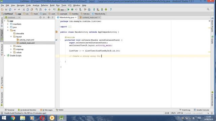Screen dimensions: 216x121
Task: Collapse the res folder
Action: (x=8, y=30)
